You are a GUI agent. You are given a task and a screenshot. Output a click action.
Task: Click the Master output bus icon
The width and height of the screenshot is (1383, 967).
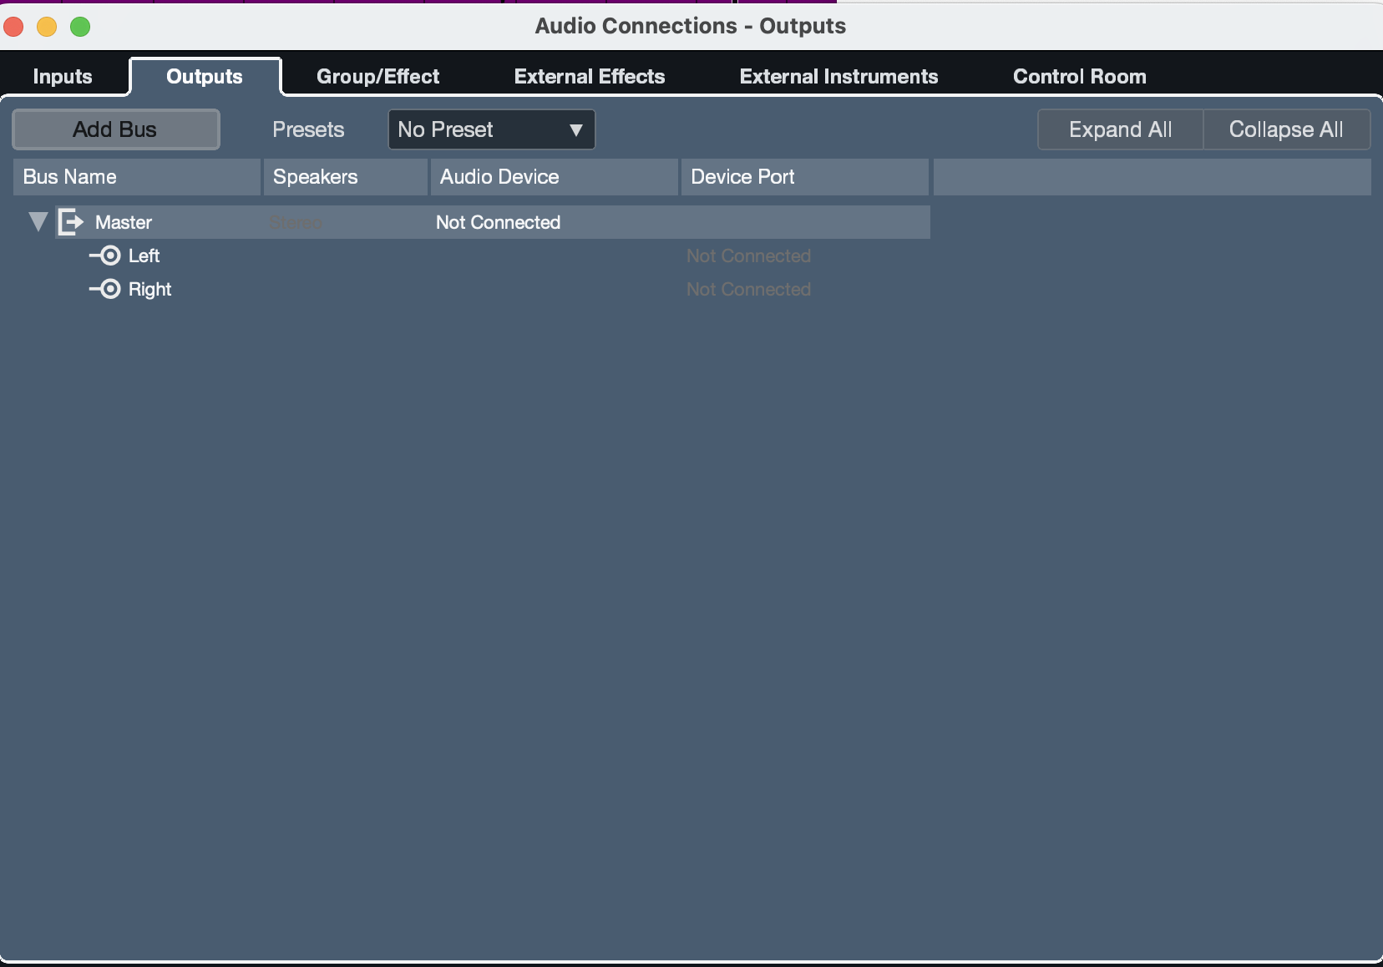point(71,222)
